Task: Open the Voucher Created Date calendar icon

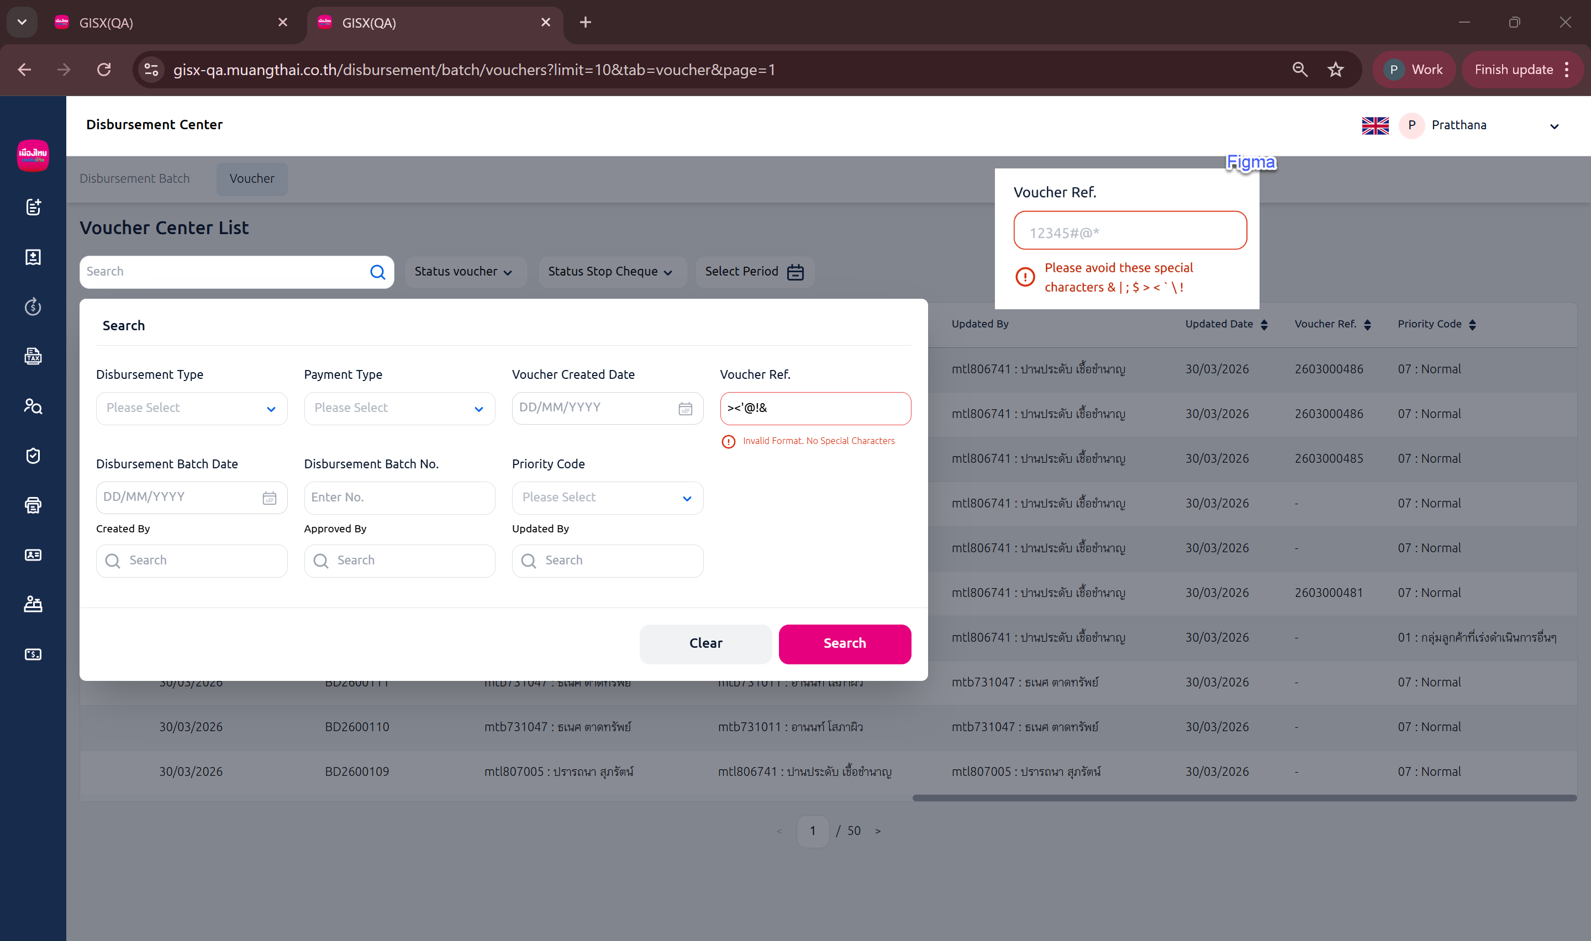Action: coord(685,409)
